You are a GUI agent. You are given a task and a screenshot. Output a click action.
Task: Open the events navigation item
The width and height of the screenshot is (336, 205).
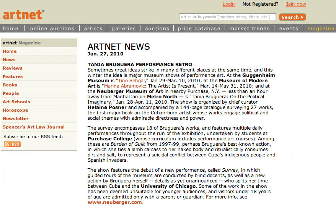[289, 29]
